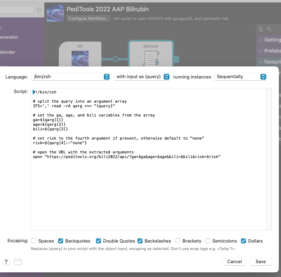Click the search magnifier icon in right panel
This screenshot has width=281, height=277.
tap(269, 29)
